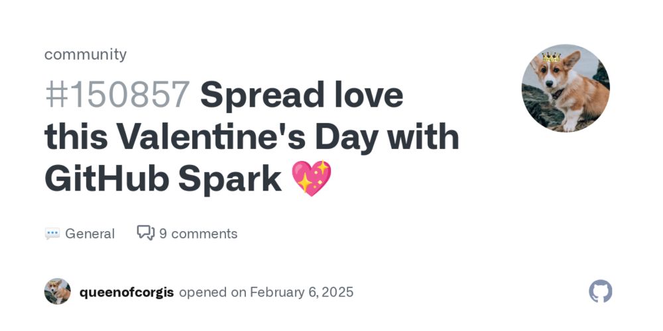This screenshot has width=663, height=331.
Task: Click the GitHub Octocat logo icon
Action: pos(601,291)
